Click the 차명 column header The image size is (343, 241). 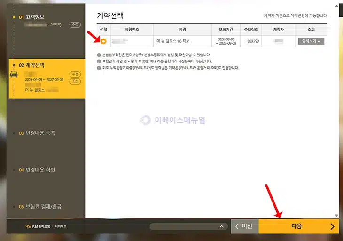click(182, 29)
